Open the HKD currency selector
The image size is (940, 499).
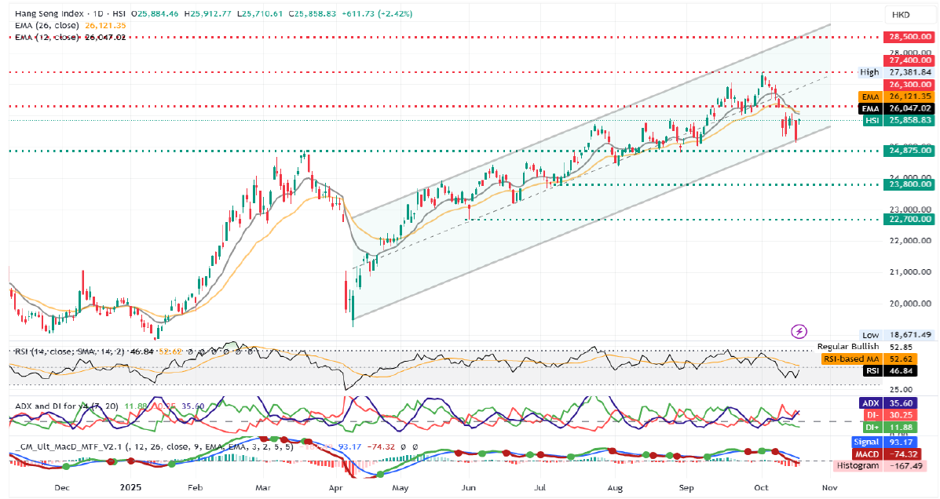(x=900, y=16)
